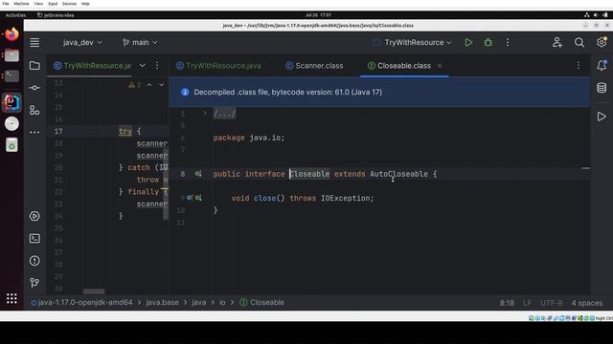Screen dimensions: 613x344
Task: Open the Commit tool window
Action: [34, 88]
